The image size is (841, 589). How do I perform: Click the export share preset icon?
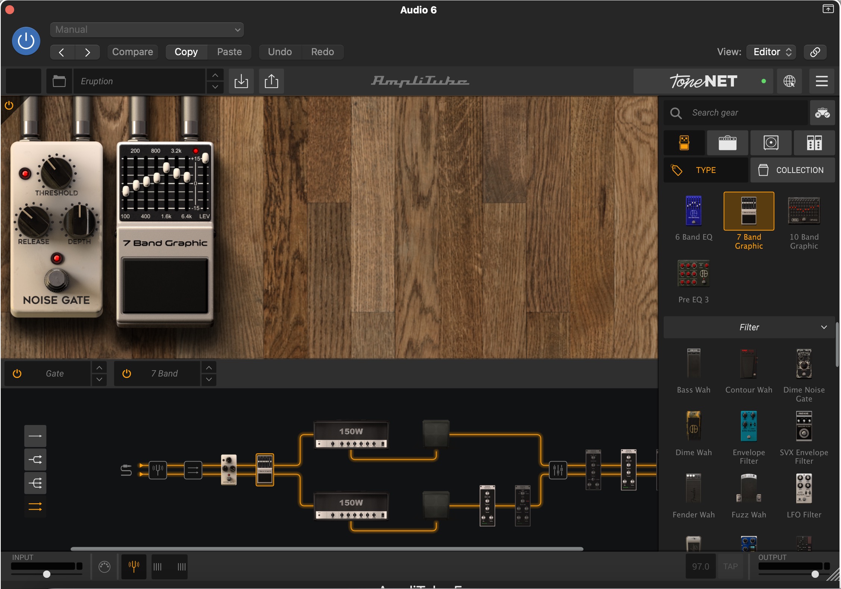point(272,81)
